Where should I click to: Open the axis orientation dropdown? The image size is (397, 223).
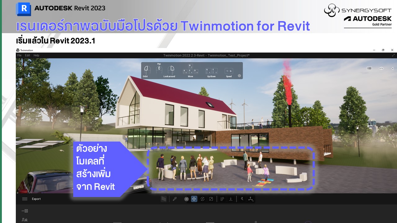tap(251, 199)
